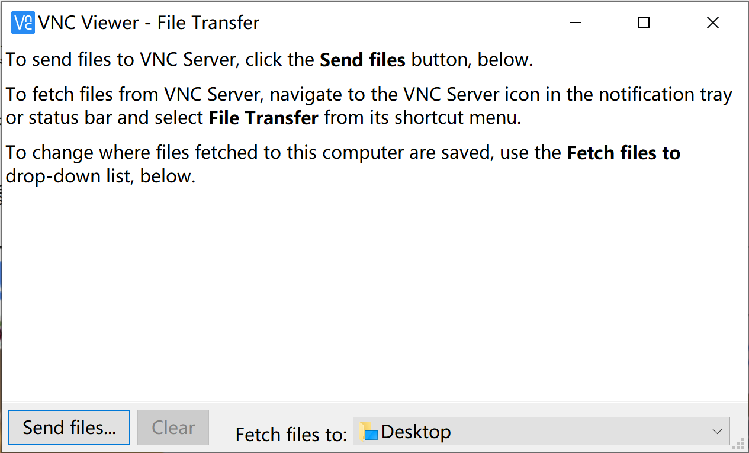Click the "VNC Viewer - File Transfer" title text
This screenshot has width=749, height=453.
149,23
